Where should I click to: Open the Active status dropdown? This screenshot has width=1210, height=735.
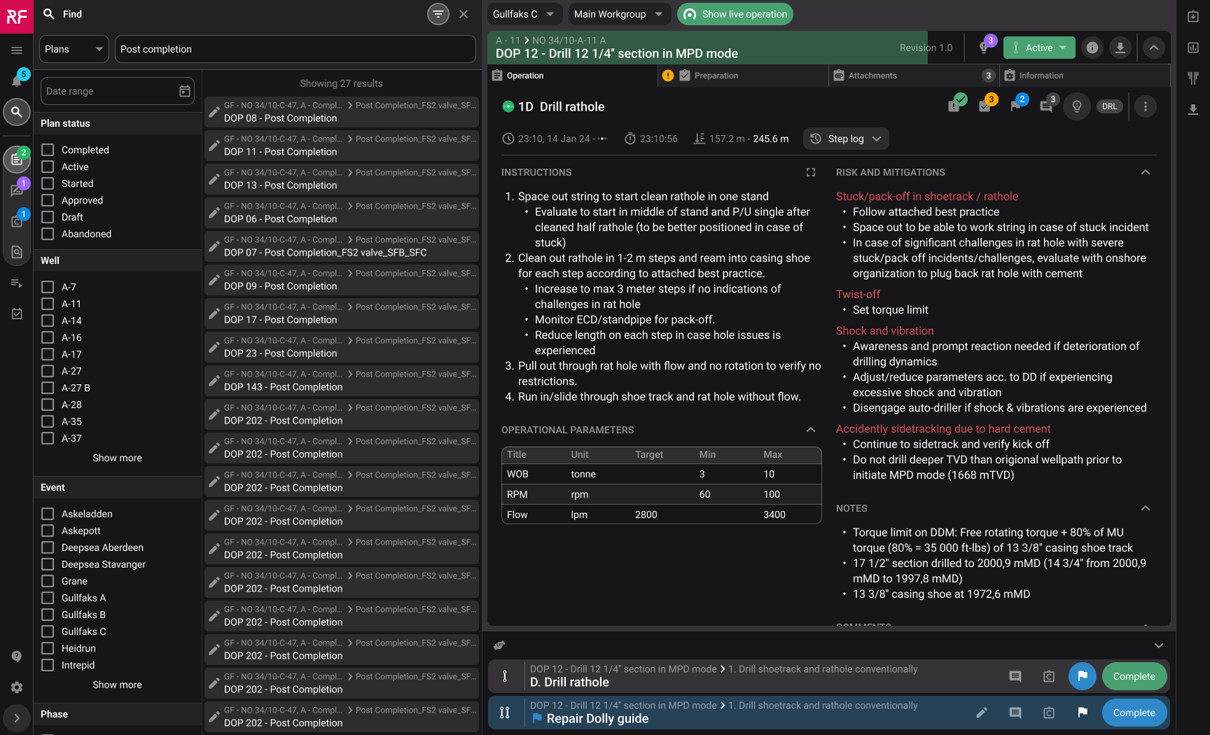tap(1039, 48)
